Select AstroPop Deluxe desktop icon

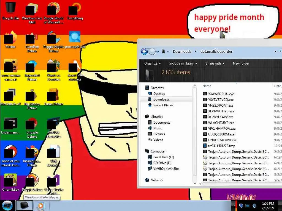point(32,42)
